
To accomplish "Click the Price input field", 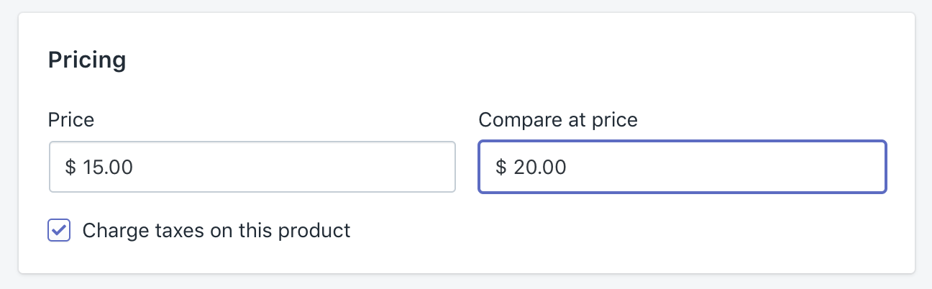I will point(252,167).
